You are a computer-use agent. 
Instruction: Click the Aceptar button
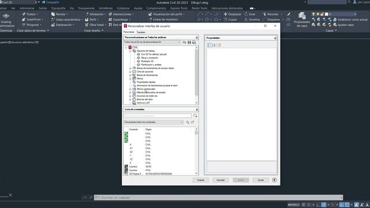(x=201, y=180)
